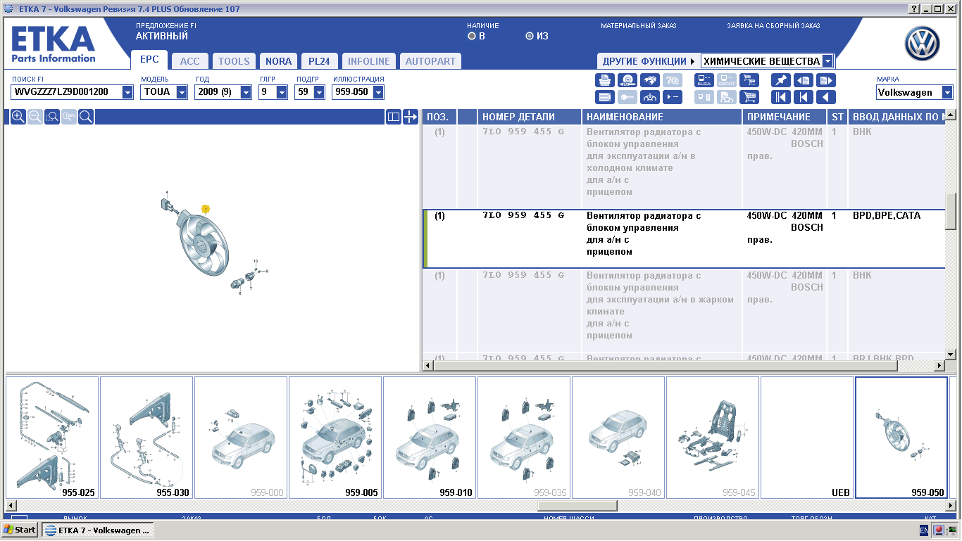Open illustration thumbnail 955-030
The width and height of the screenshot is (962, 541).
(146, 438)
